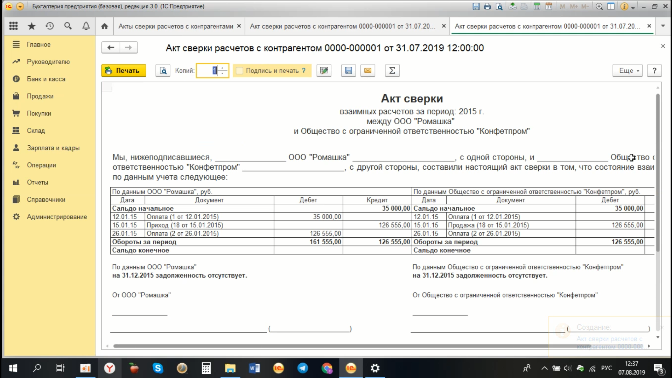Navigate forward with the right arrow
The image size is (672, 378).
[128, 48]
